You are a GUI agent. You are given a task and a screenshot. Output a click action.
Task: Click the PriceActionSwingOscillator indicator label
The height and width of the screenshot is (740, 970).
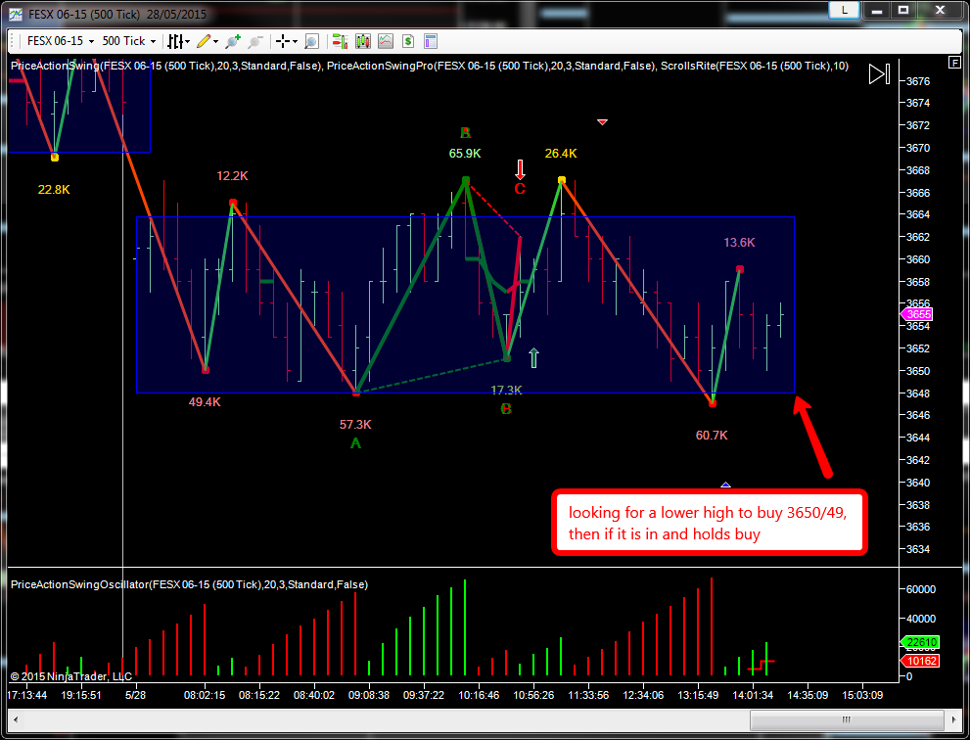click(189, 584)
